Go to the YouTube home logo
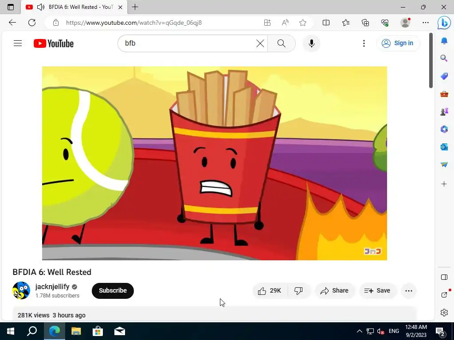Image resolution: width=454 pixels, height=340 pixels. [x=54, y=43]
